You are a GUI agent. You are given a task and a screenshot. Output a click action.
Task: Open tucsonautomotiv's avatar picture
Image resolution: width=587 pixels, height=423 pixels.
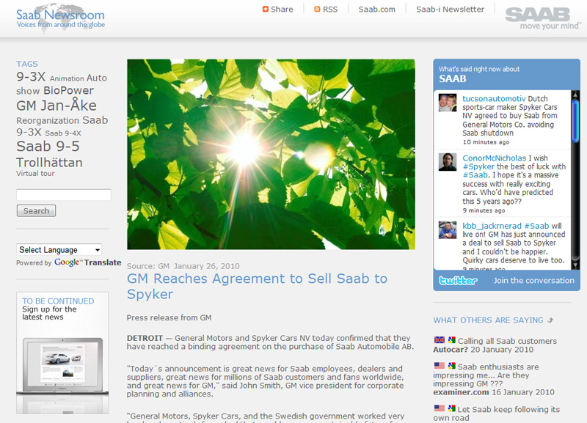448,103
